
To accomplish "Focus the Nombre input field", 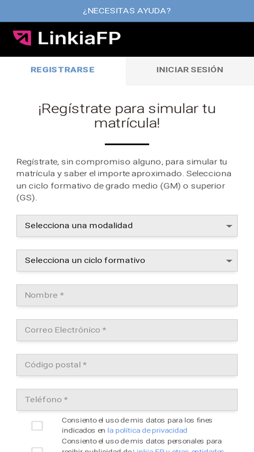I will 127,295.
